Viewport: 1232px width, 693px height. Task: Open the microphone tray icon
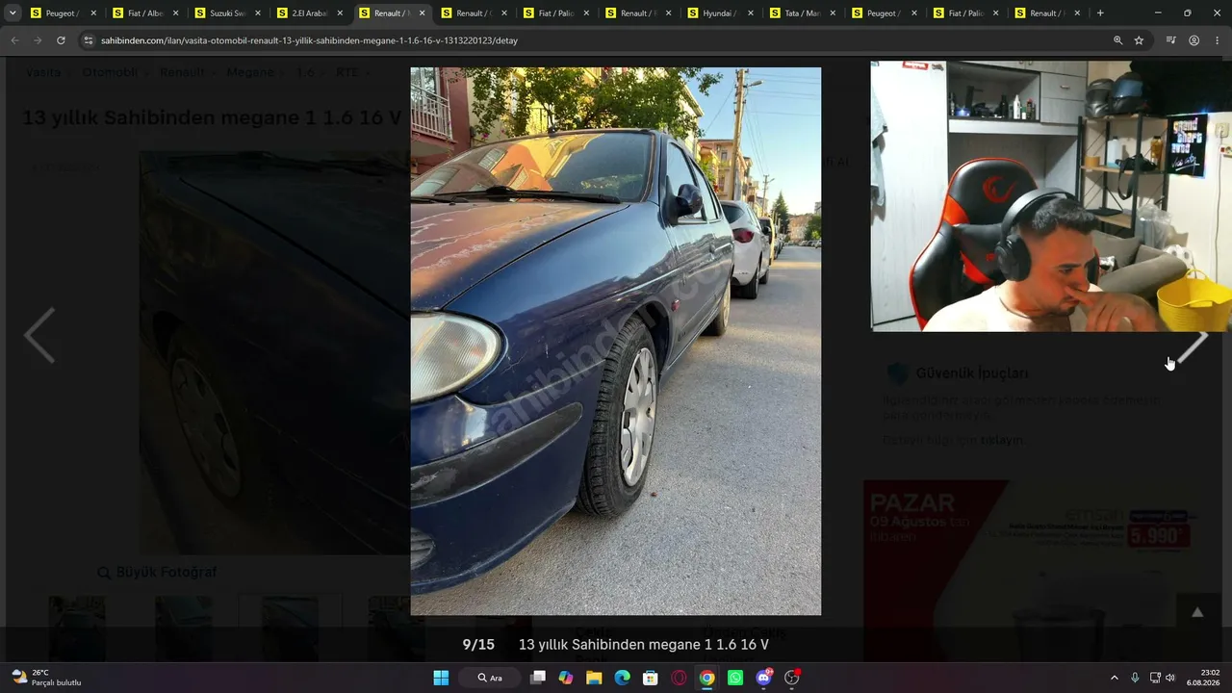point(1135,678)
